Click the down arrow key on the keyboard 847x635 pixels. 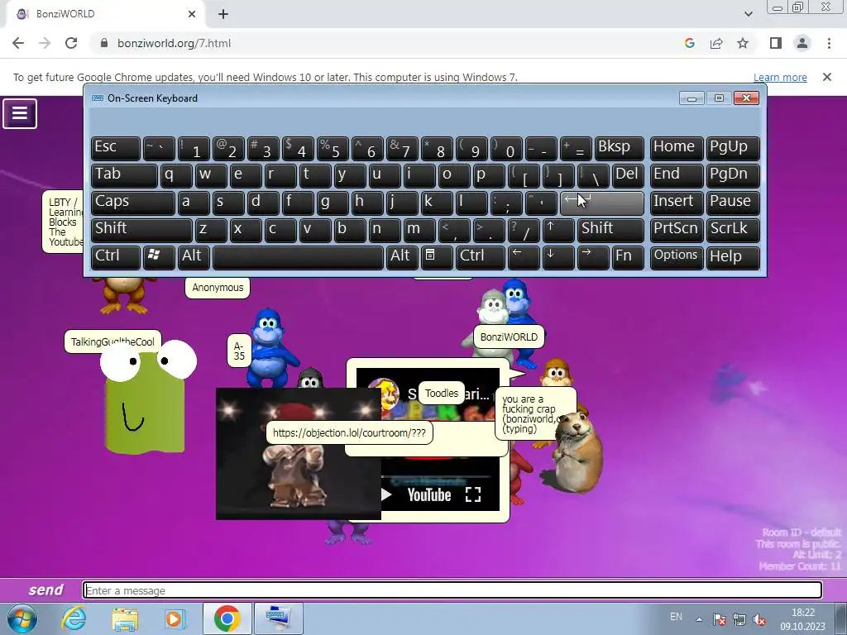(x=558, y=256)
